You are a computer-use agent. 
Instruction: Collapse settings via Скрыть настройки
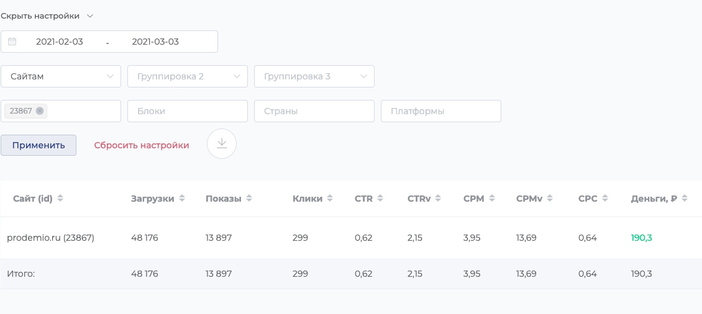[x=47, y=16]
